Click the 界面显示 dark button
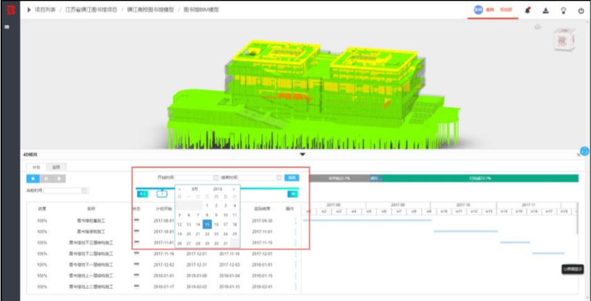 (573, 270)
